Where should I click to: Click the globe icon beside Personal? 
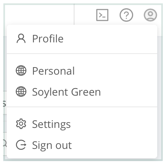tap(21, 70)
